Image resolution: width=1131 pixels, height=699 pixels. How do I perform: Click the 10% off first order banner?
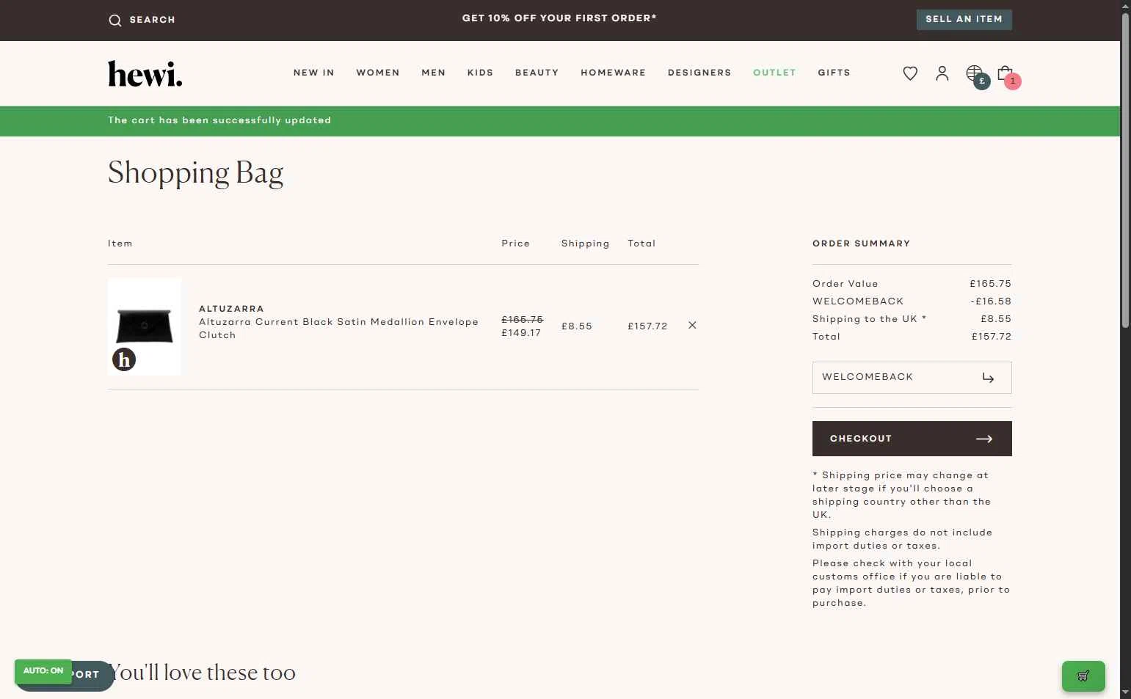click(559, 18)
